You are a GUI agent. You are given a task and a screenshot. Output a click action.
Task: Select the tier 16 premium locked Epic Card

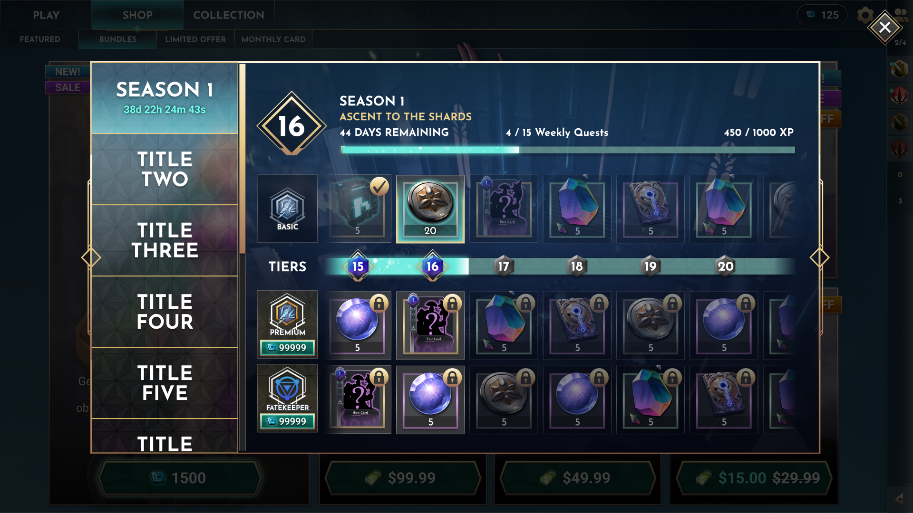[430, 325]
